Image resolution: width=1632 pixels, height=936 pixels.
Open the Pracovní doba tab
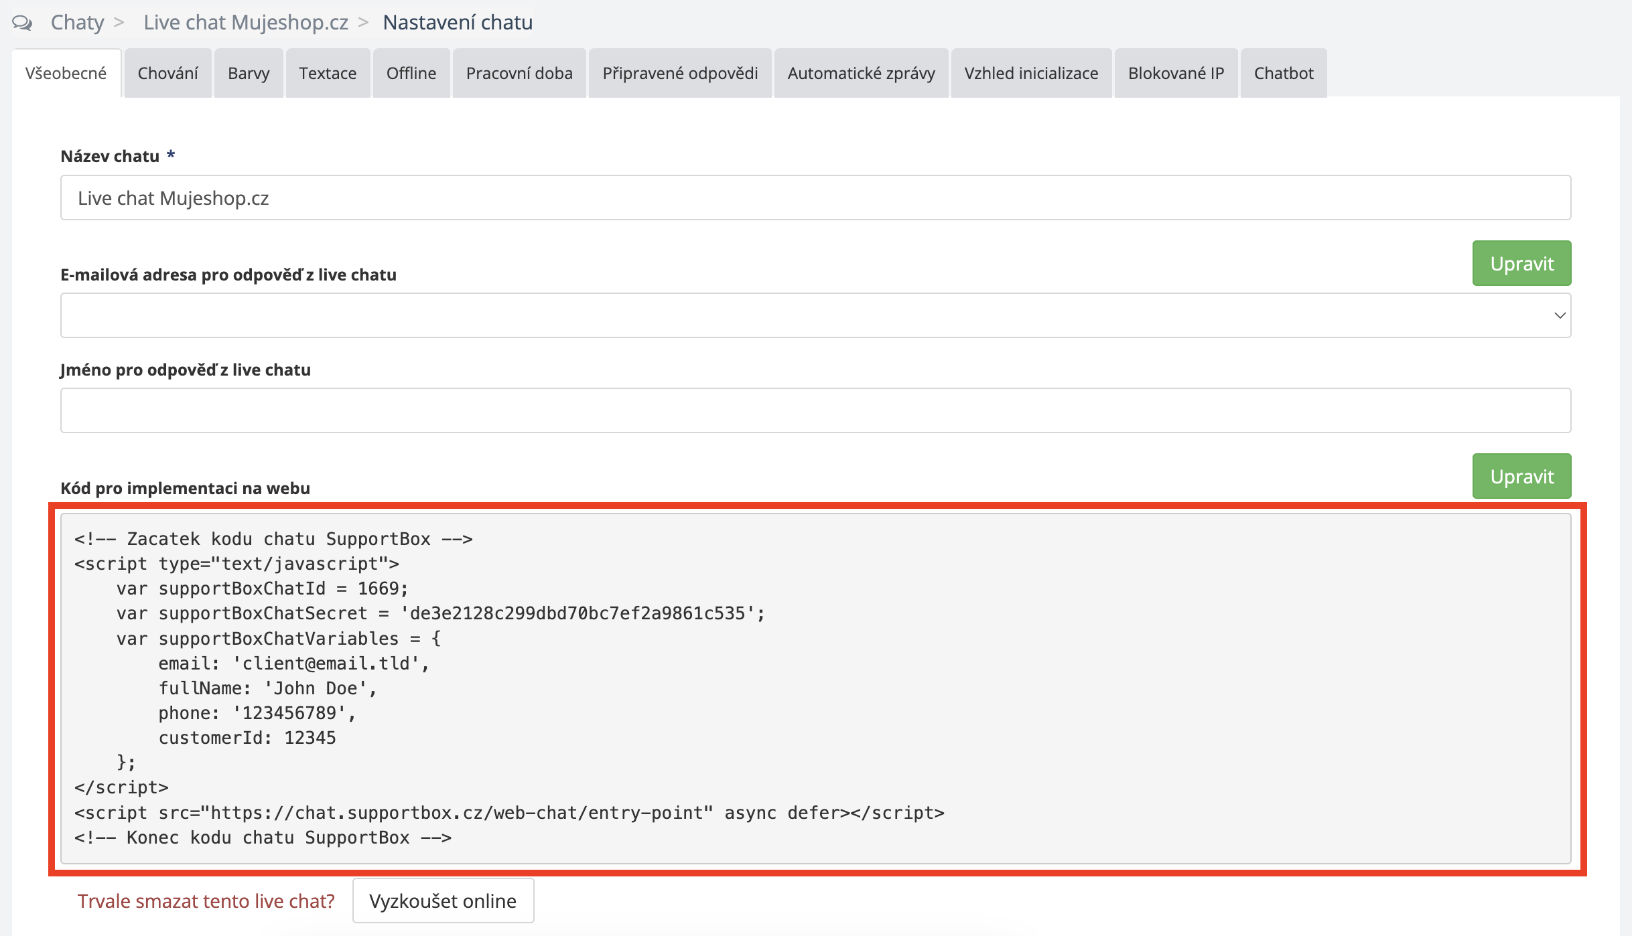point(519,74)
